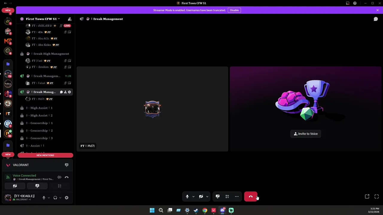The height and width of the screenshot is (215, 383).
Task: Select user FT | Faisal
Action: click(x=48, y=83)
